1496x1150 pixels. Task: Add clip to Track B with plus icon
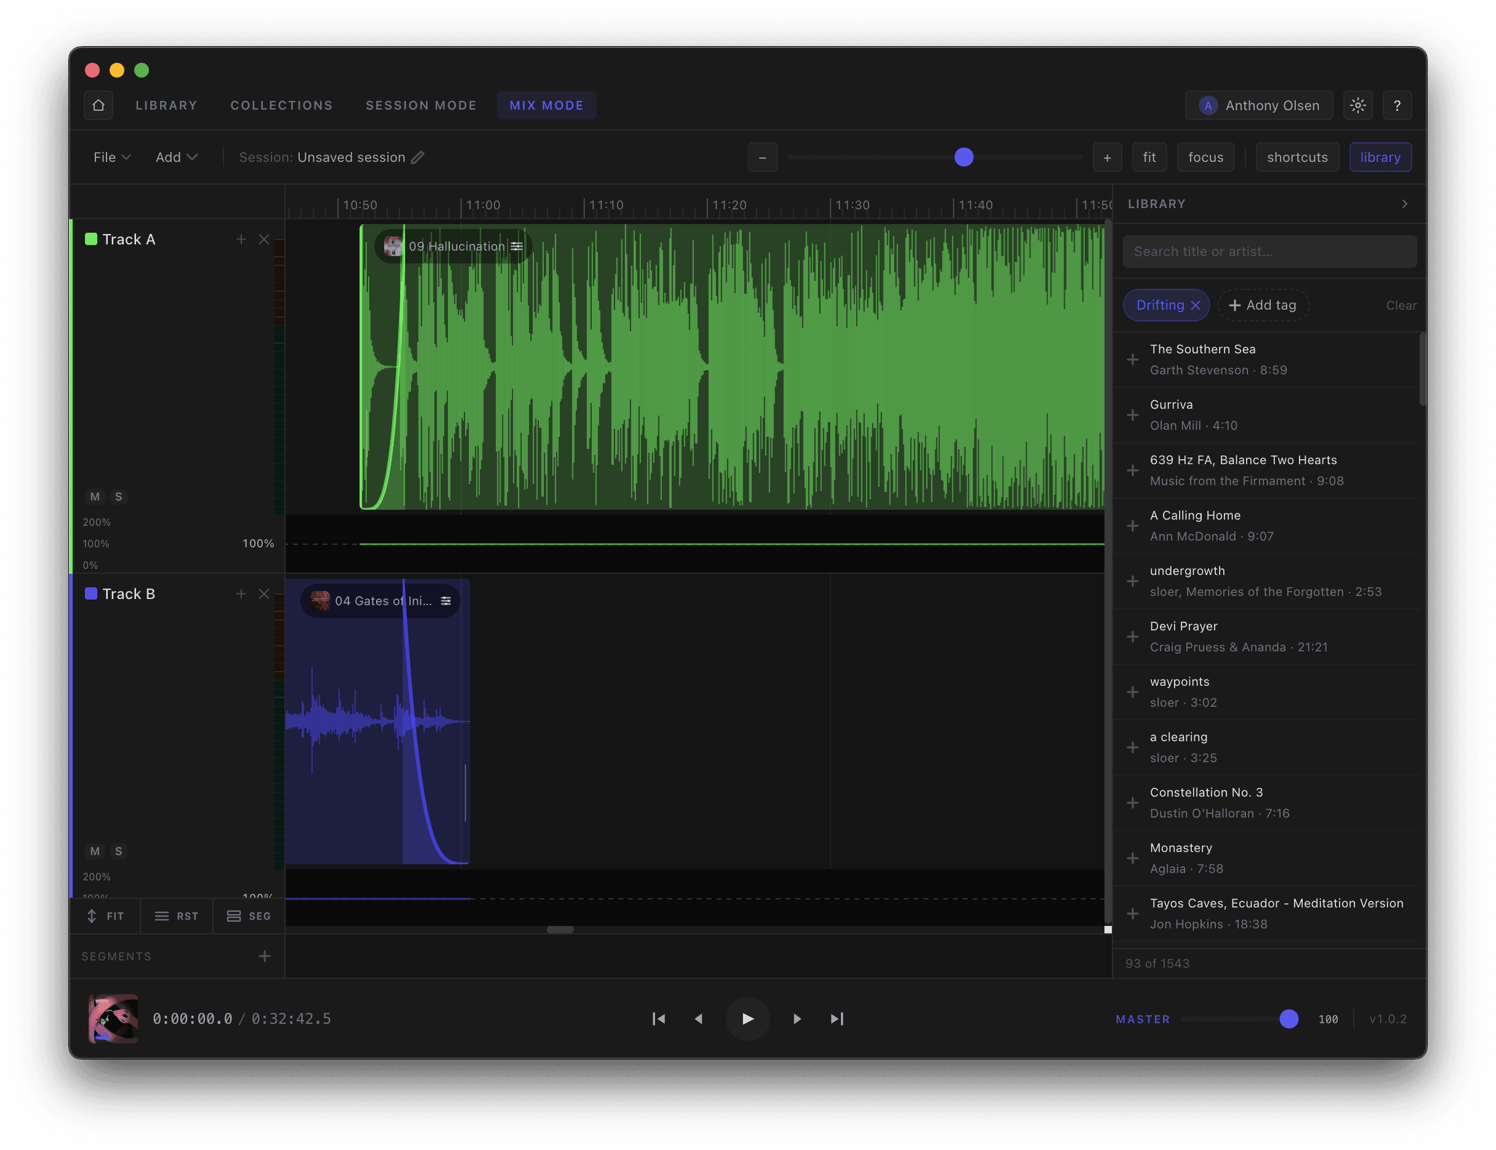(x=241, y=593)
